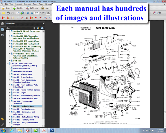Open the Tools menu
The image size is (166, 133).
(x=41, y=4)
